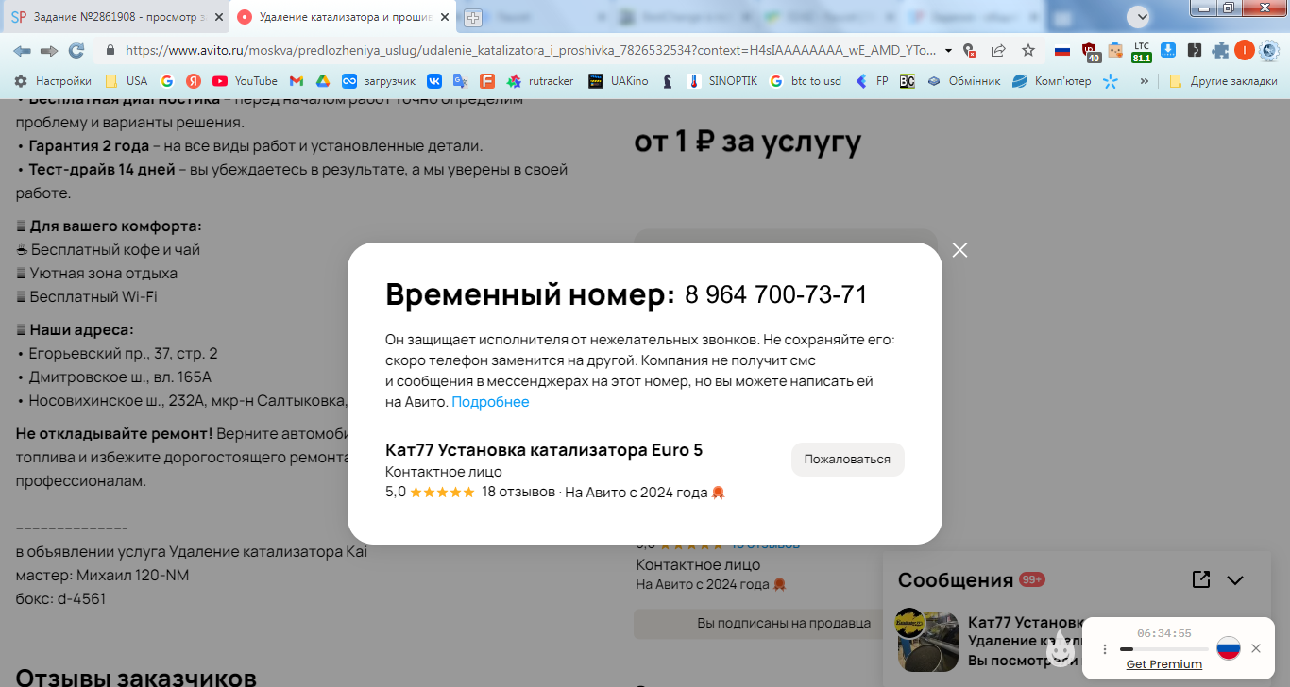This screenshot has height=687, width=1290.
Task: Open the VPN widget three-dot menu
Action: (x=1105, y=649)
